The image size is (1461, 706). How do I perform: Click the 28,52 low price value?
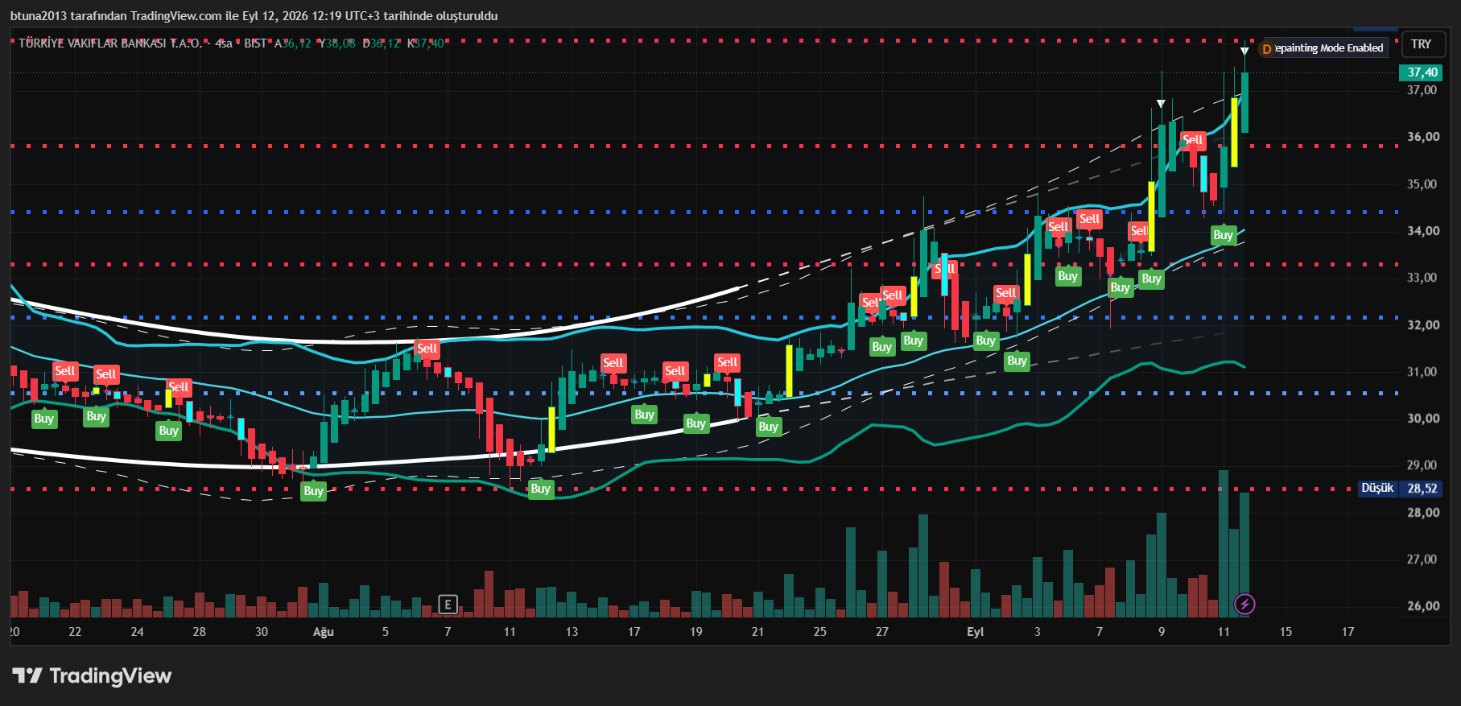click(1422, 489)
